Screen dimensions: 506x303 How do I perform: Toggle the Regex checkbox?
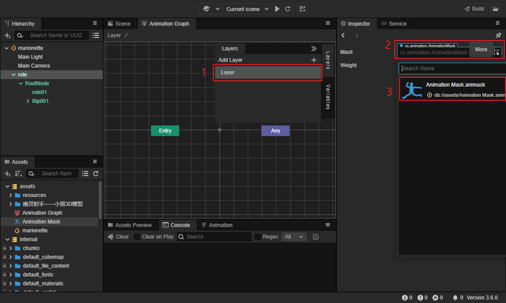point(258,237)
